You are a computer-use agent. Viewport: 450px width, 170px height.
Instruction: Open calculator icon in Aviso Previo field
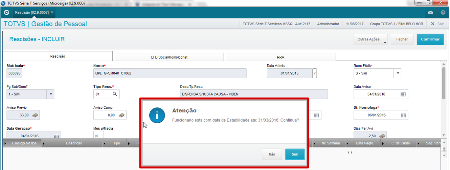[x=36, y=115]
